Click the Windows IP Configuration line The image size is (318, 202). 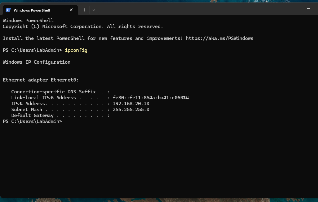coord(36,62)
